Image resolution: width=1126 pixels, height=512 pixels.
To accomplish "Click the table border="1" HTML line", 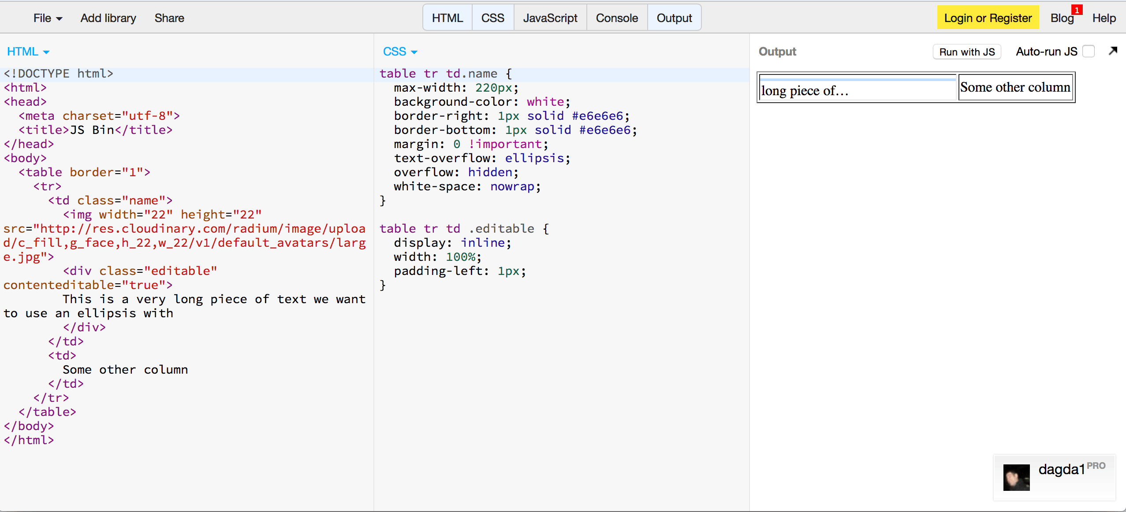I will 84,172.
